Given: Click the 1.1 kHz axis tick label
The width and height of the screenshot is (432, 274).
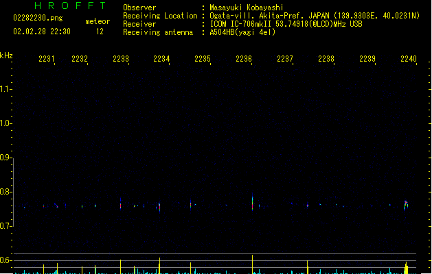Looking at the screenshot, I should [5, 89].
